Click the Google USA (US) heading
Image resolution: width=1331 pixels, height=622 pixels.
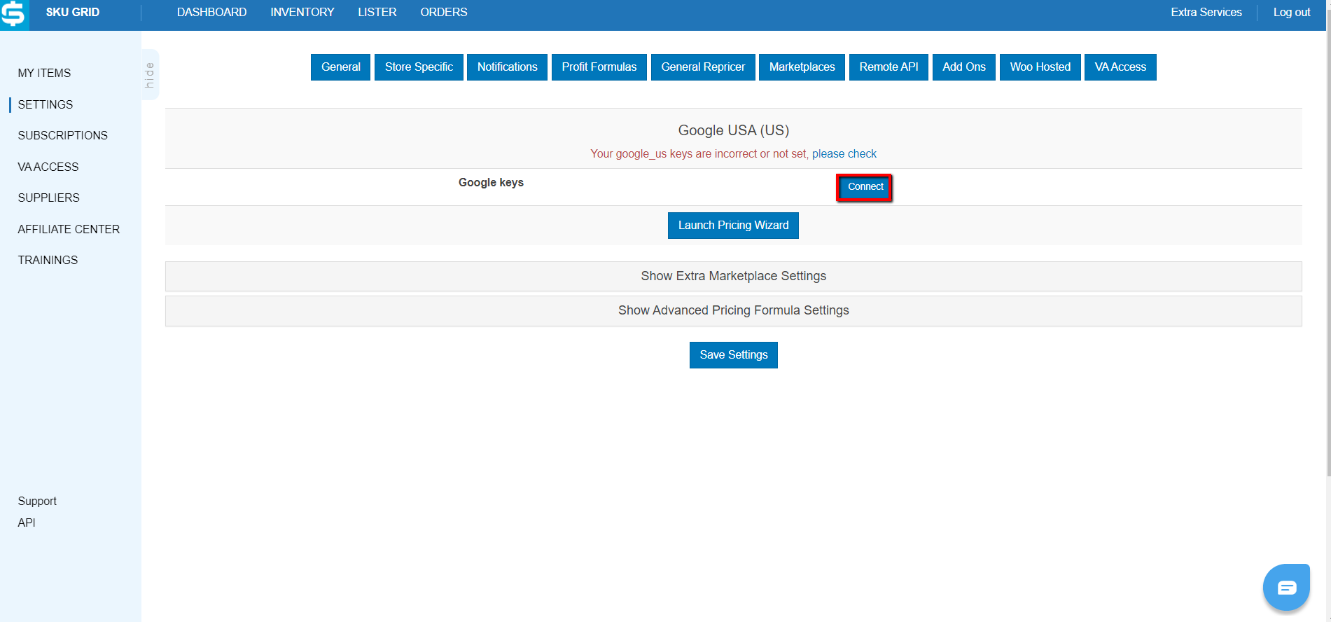click(x=733, y=130)
